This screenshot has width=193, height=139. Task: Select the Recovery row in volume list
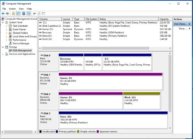click(x=105, y=32)
